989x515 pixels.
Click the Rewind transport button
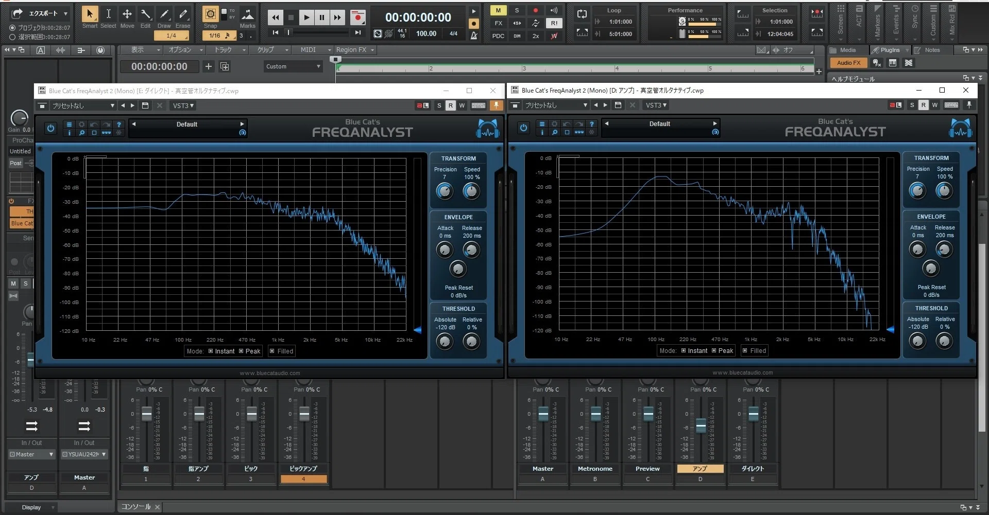[276, 17]
